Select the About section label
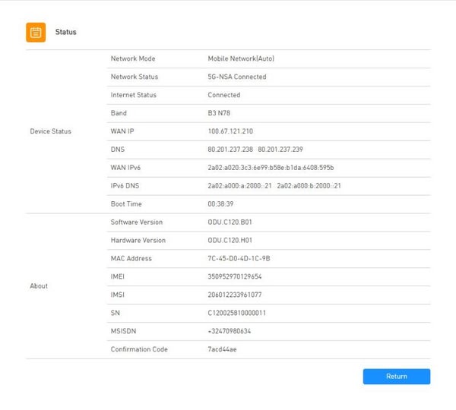 pos(39,286)
